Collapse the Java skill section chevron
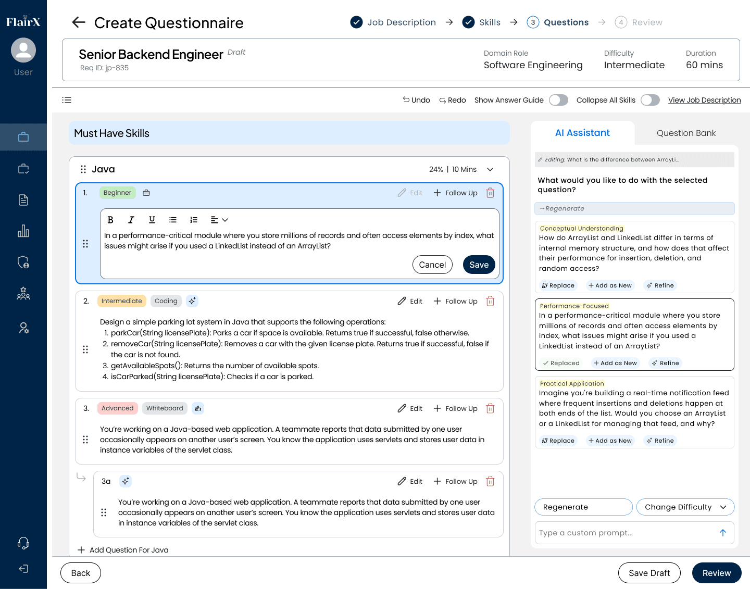The image size is (750, 589). pyautogui.click(x=490, y=169)
